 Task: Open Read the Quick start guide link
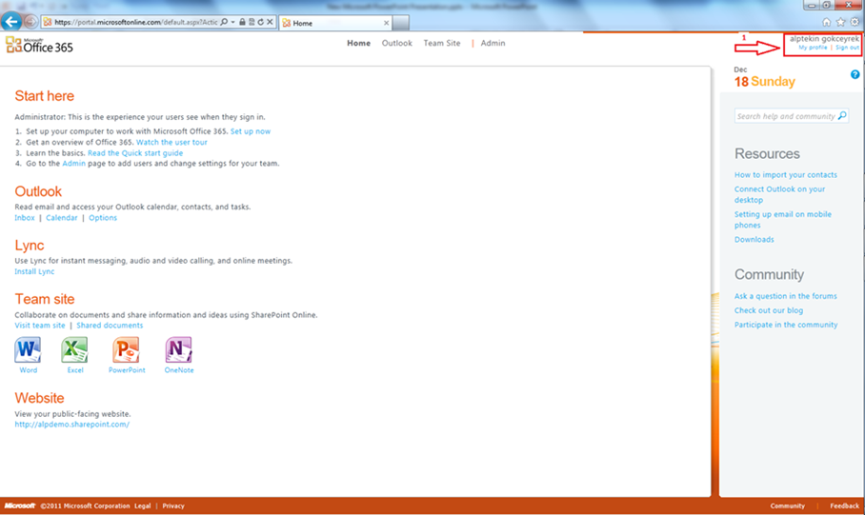pyautogui.click(x=135, y=152)
